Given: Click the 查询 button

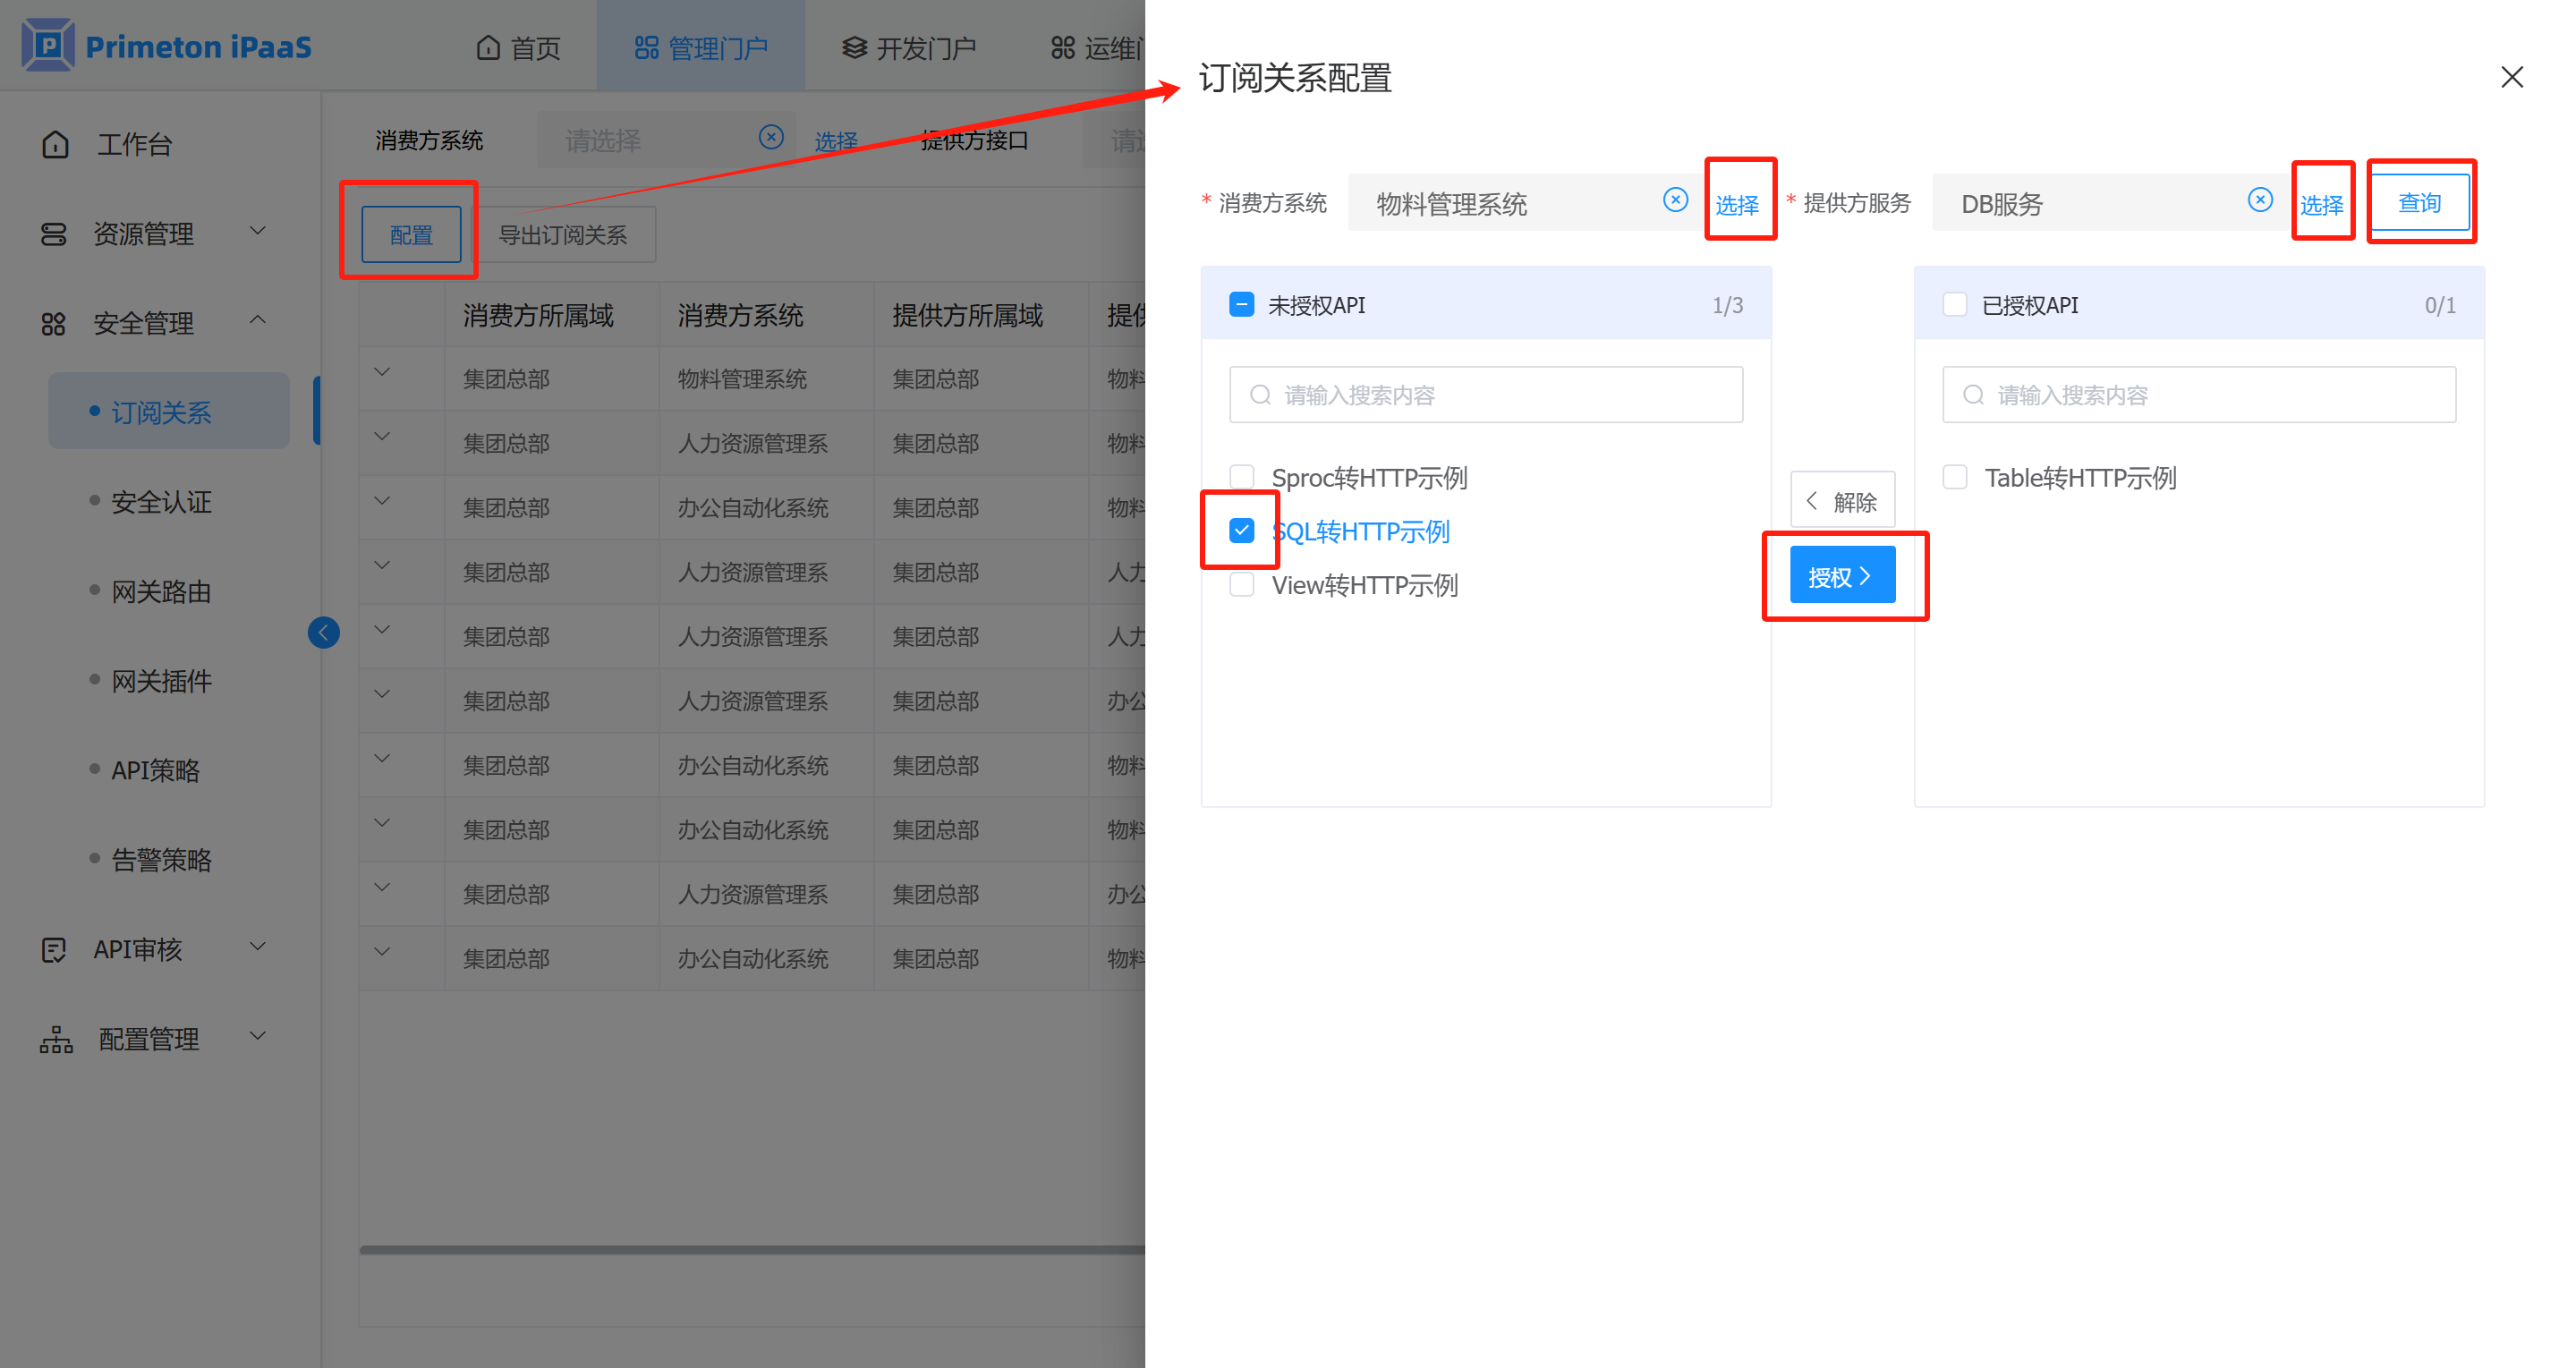Looking at the screenshot, I should (x=2419, y=203).
